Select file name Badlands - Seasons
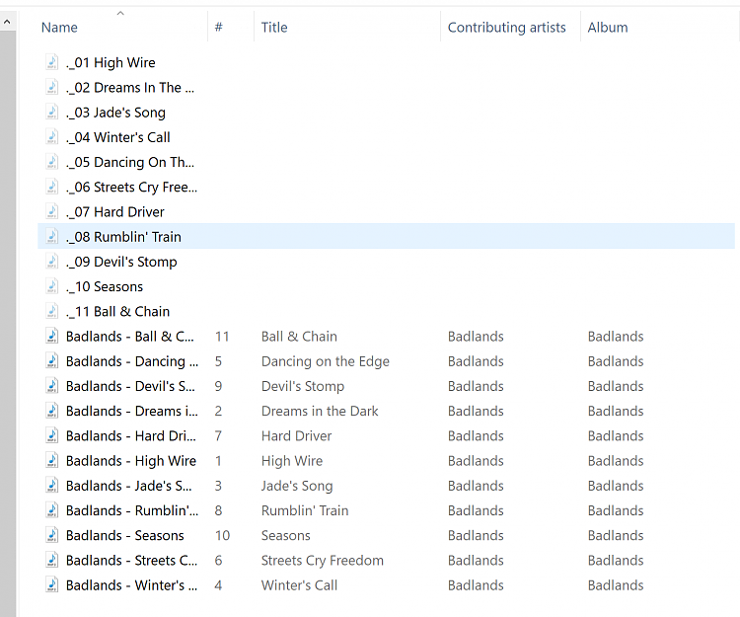The image size is (740, 617). coord(125,535)
